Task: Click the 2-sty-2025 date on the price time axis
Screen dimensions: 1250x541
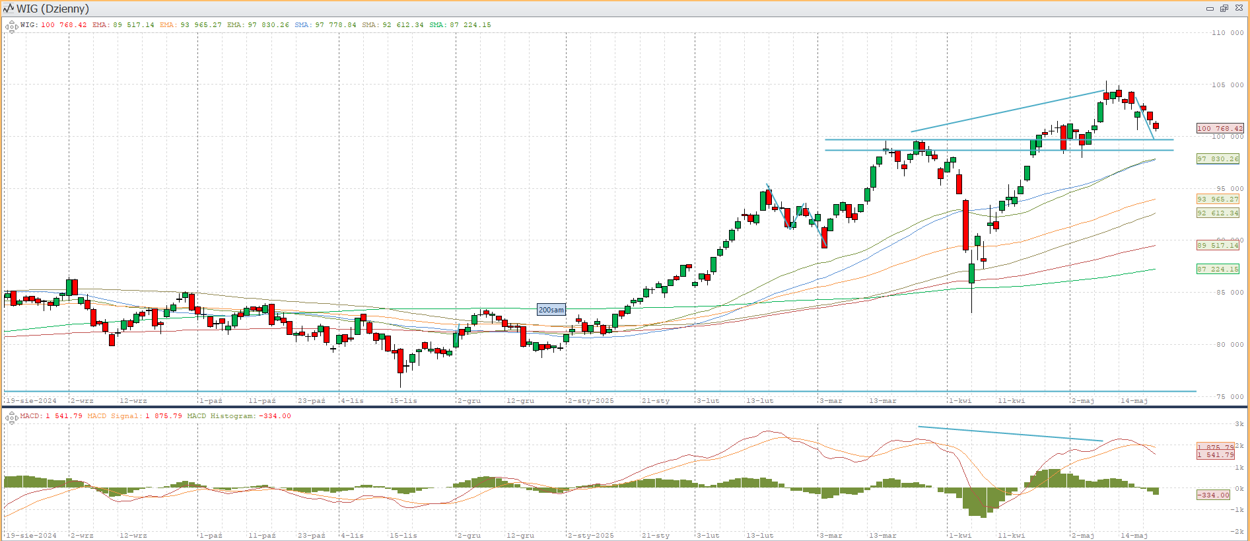Action: tap(590, 401)
